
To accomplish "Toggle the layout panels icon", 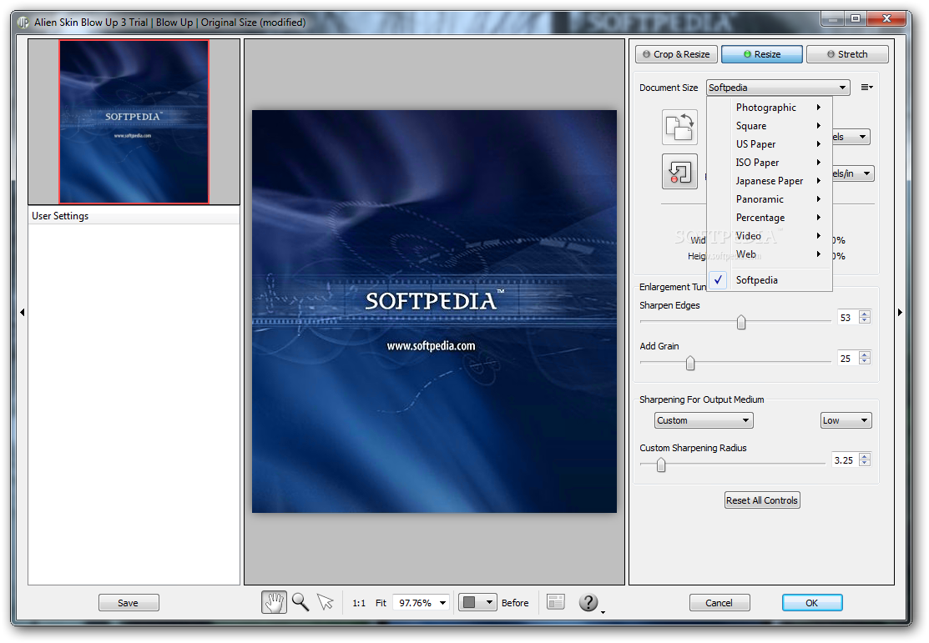I will click(x=556, y=602).
